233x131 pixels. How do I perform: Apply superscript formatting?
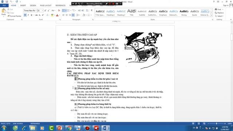43,15
